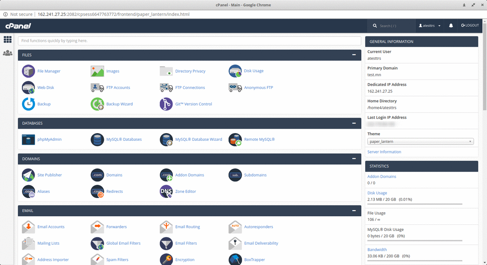Click the Bandwidth statistics link
This screenshot has width=487, height=265.
pos(377,250)
